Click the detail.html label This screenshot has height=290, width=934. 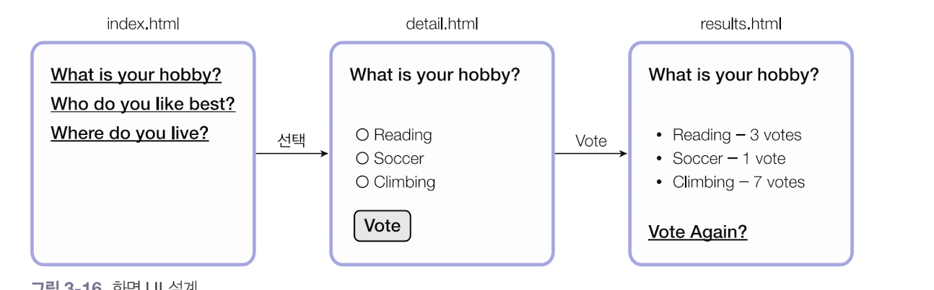[x=442, y=24]
